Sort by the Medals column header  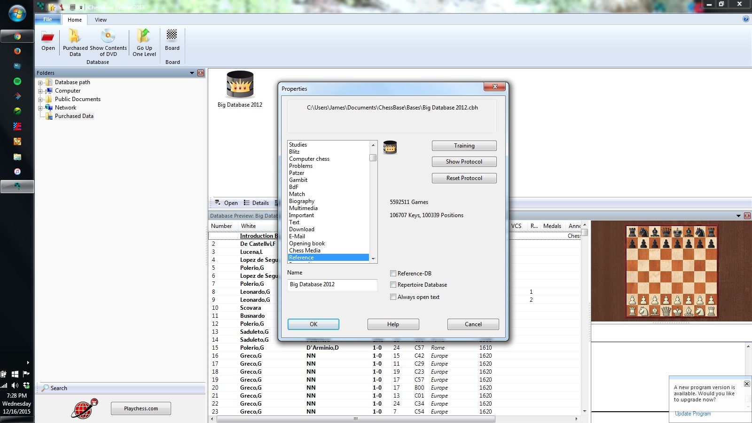tap(552, 226)
